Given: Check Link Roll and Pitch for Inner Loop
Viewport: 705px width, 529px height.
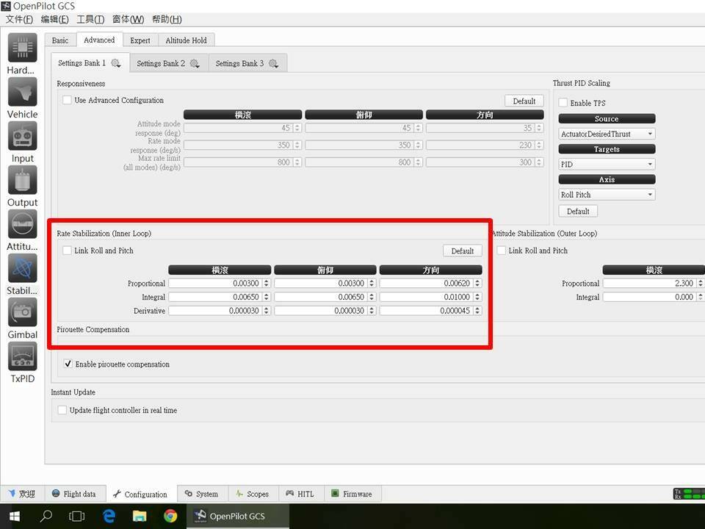Looking at the screenshot, I should tap(68, 250).
